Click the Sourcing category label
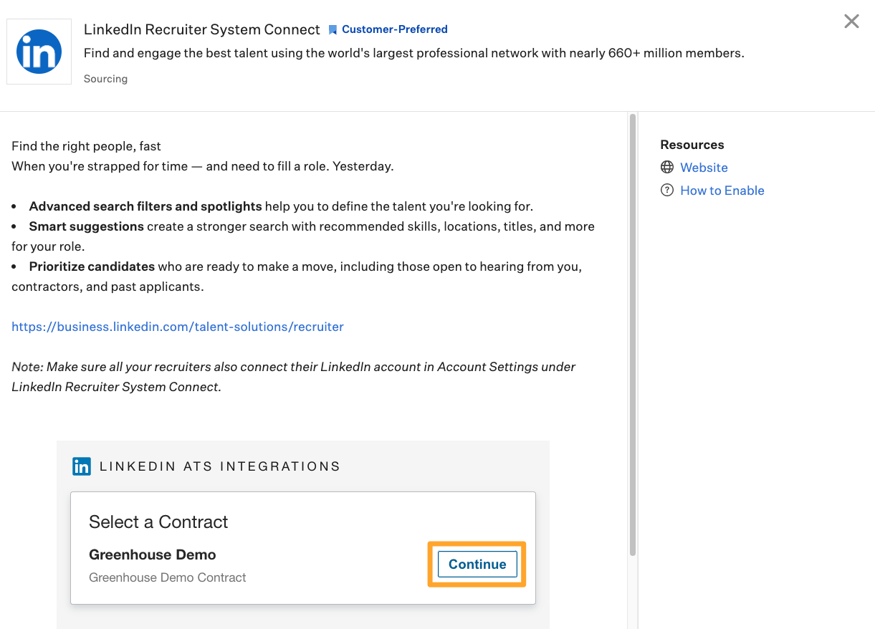 [105, 79]
